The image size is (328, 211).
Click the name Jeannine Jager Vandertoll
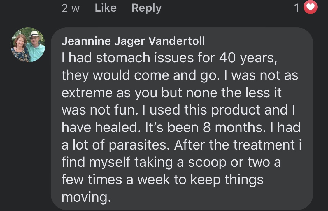(x=133, y=41)
